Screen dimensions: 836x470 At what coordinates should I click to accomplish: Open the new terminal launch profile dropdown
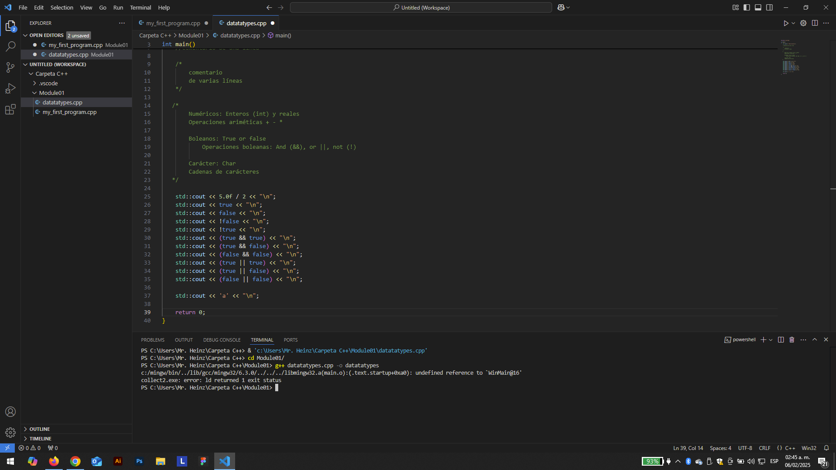point(771,340)
